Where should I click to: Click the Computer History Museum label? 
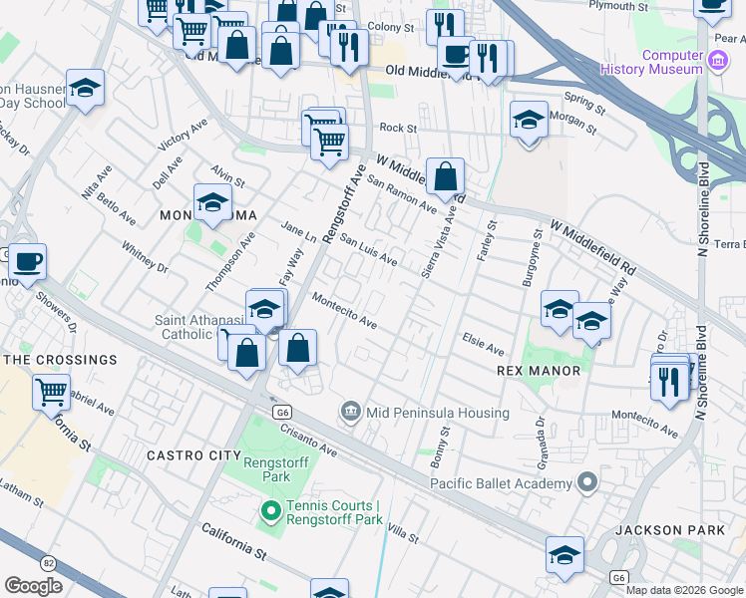click(651, 62)
